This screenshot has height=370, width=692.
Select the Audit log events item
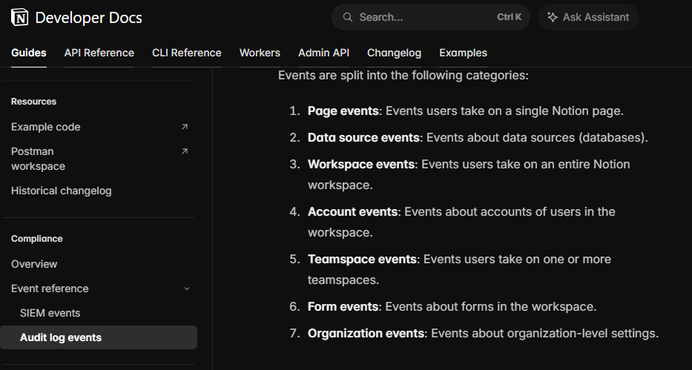(x=99, y=337)
